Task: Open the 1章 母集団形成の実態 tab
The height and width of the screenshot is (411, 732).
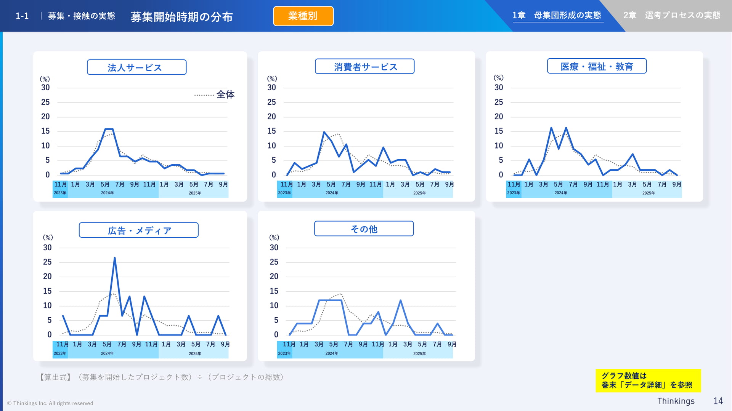Action: point(556,15)
